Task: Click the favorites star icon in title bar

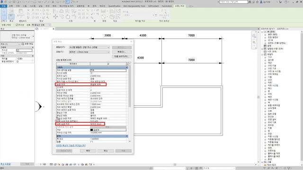Action: (x=257, y=2)
